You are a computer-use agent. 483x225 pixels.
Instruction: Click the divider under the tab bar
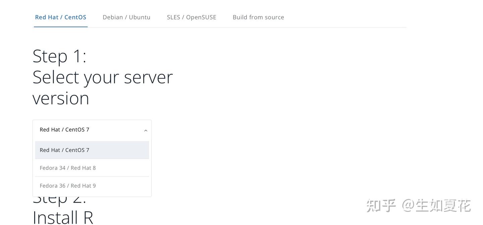click(x=235, y=27)
